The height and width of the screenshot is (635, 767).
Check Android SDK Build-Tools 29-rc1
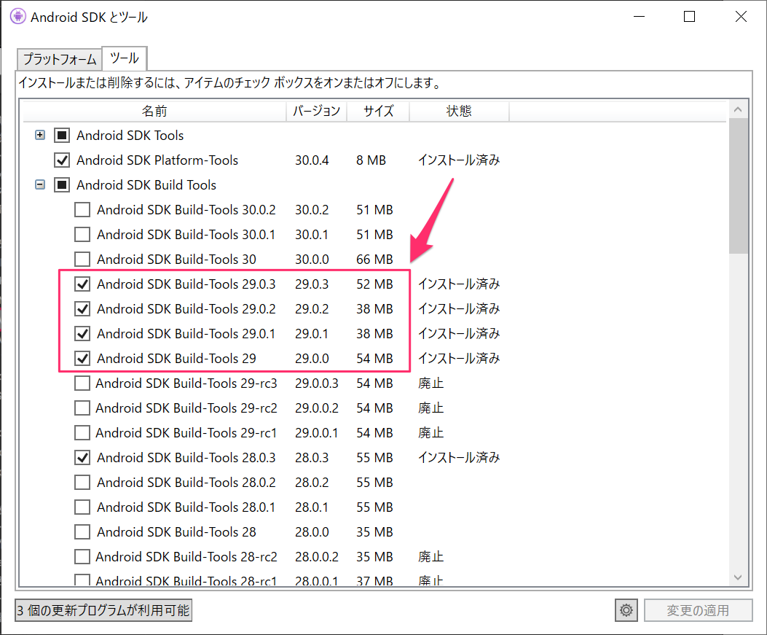click(x=82, y=433)
